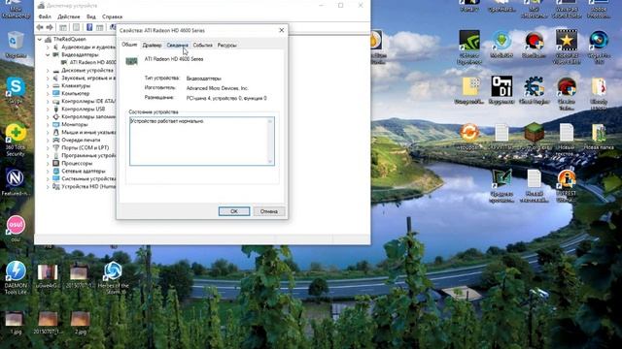This screenshot has width=622, height=349.
Task: Switch to the Сведения tab
Action: [177, 46]
